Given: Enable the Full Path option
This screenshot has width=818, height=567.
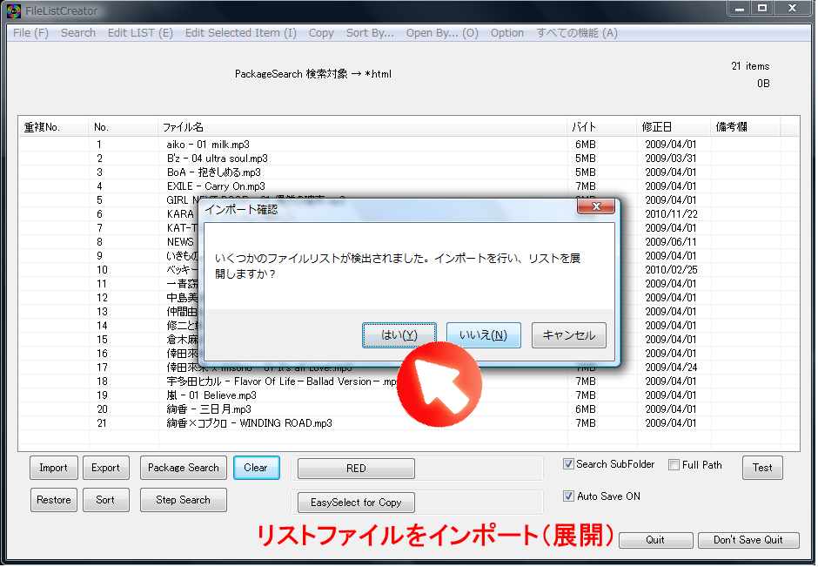Looking at the screenshot, I should (x=673, y=464).
